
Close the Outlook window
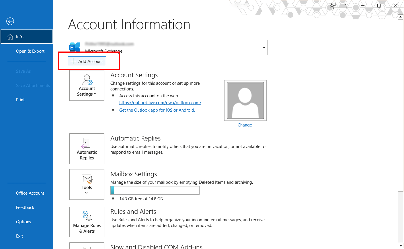pyautogui.click(x=395, y=6)
